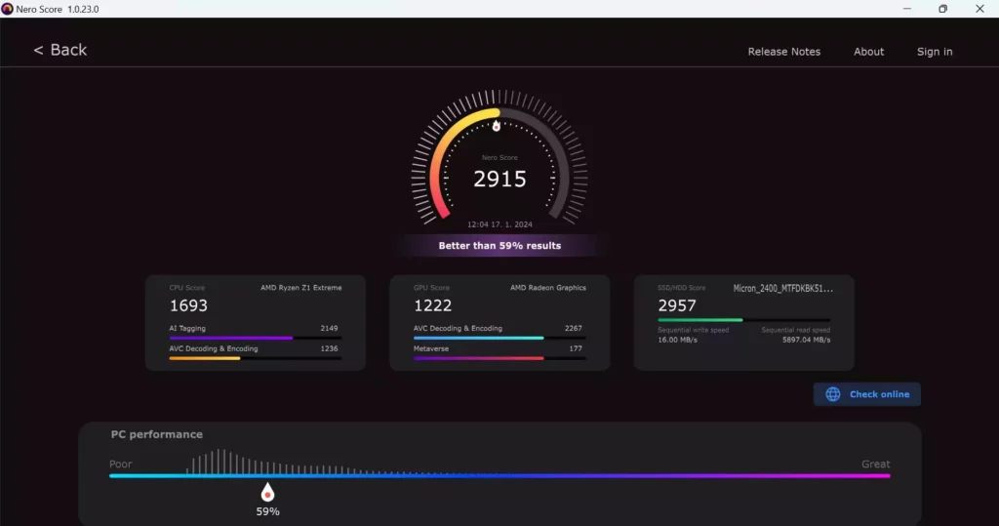This screenshot has width=999, height=526.
Task: Restore the window using the title bar button
Action: tap(942, 9)
